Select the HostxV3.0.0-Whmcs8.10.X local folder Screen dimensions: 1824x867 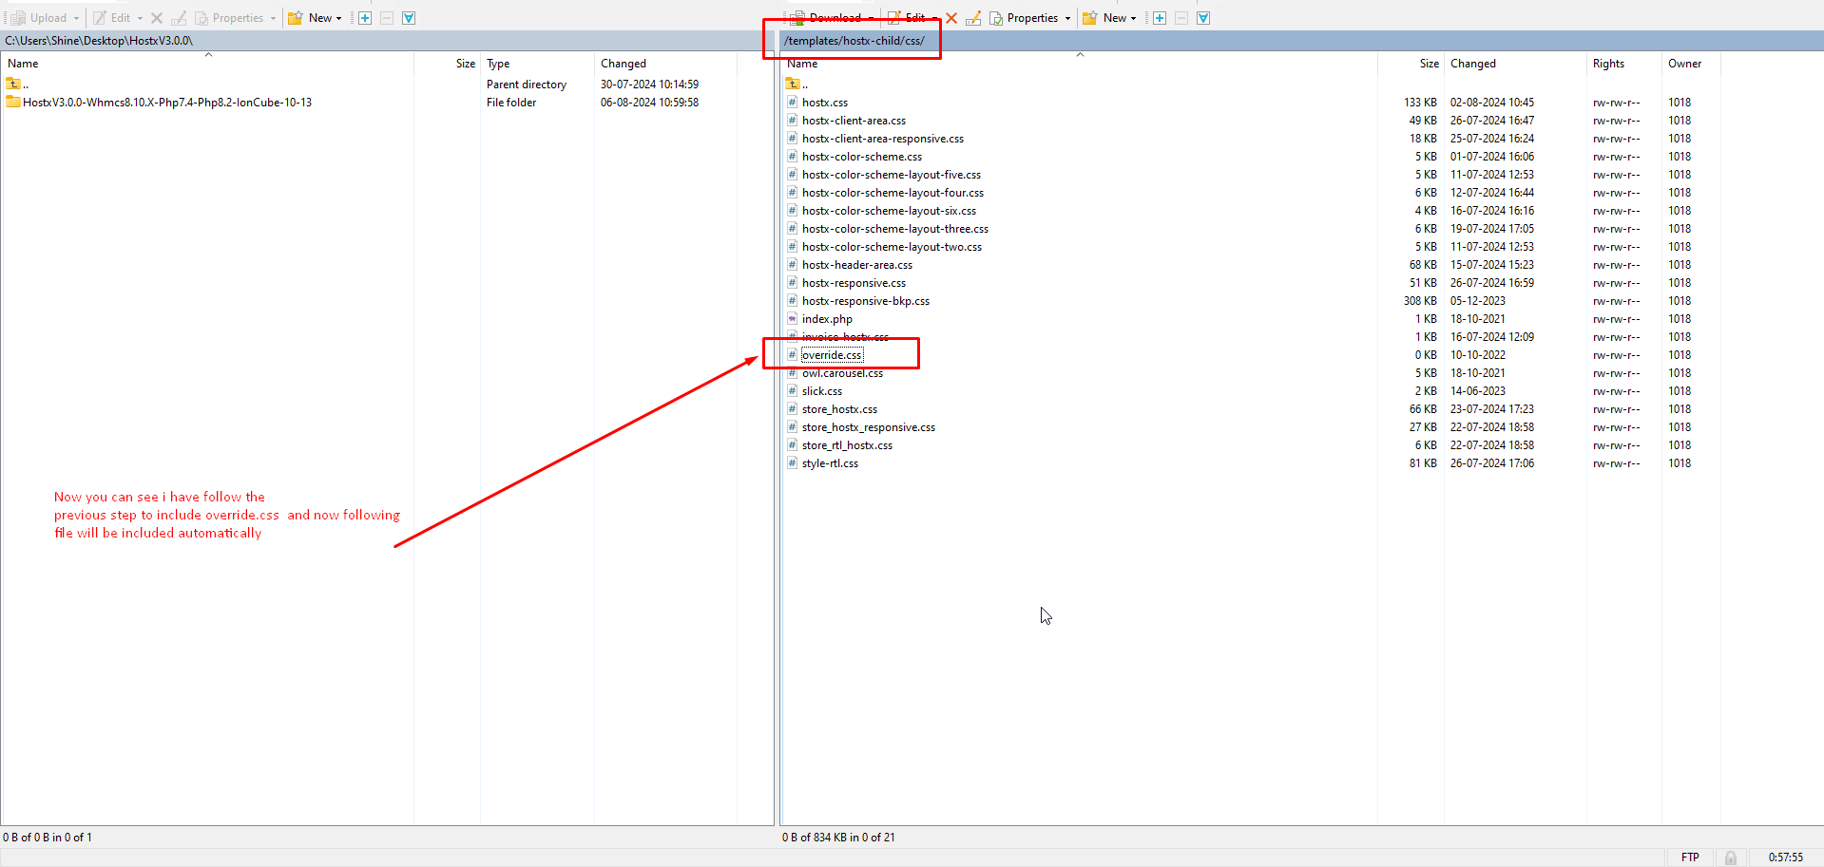167,103
